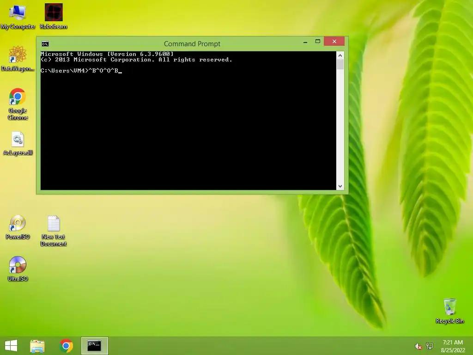Launch Chrome from the taskbar
Screen dimensions: 473x355
(x=66, y=346)
